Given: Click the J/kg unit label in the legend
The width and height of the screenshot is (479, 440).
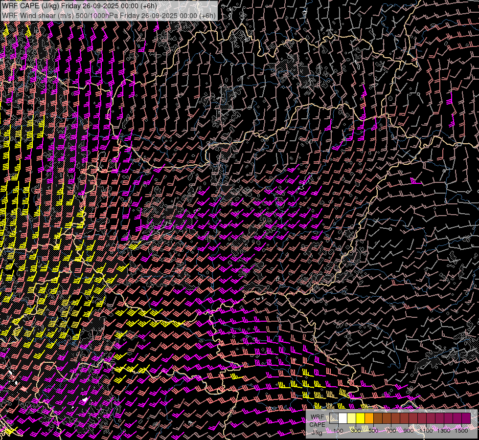Looking at the screenshot, I should [x=317, y=432].
